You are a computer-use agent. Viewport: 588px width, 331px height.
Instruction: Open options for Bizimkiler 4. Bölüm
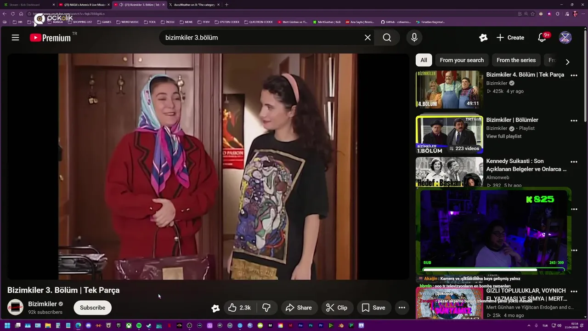point(574,75)
